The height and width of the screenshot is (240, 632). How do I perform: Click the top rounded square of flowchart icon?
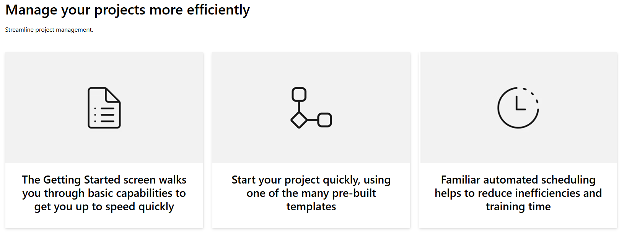pos(299,94)
